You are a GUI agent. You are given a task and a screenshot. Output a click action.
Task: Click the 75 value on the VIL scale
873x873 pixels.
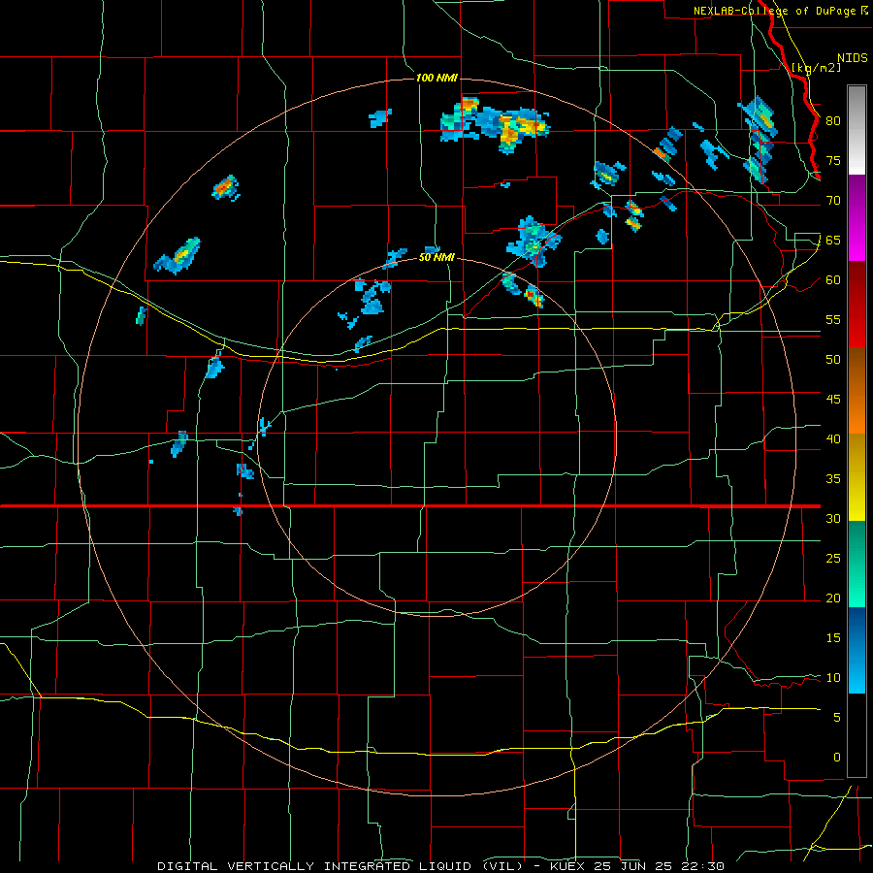pyautogui.click(x=833, y=160)
